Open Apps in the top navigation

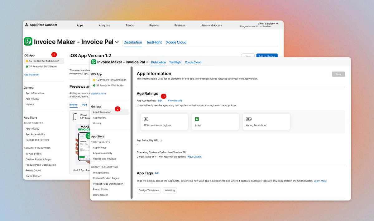pos(80,25)
